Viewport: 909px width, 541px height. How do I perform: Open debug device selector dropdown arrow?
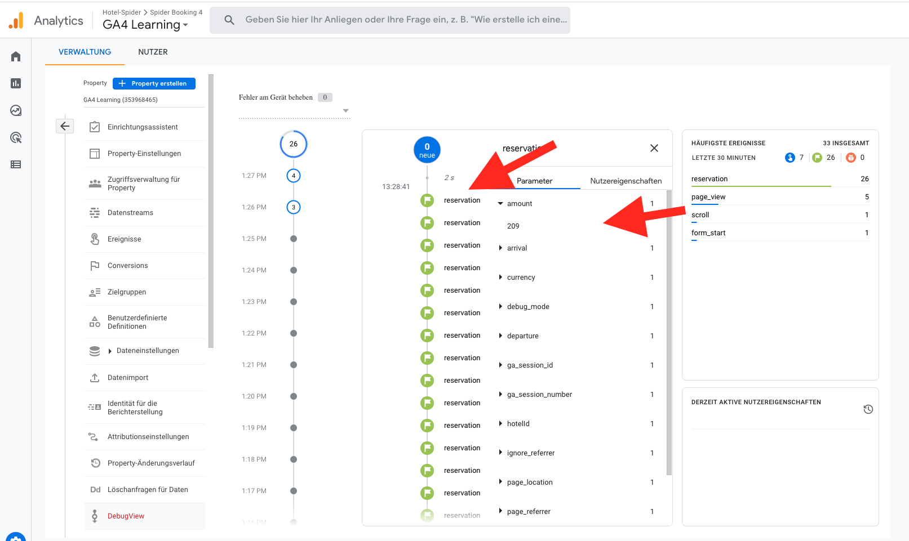tap(346, 111)
